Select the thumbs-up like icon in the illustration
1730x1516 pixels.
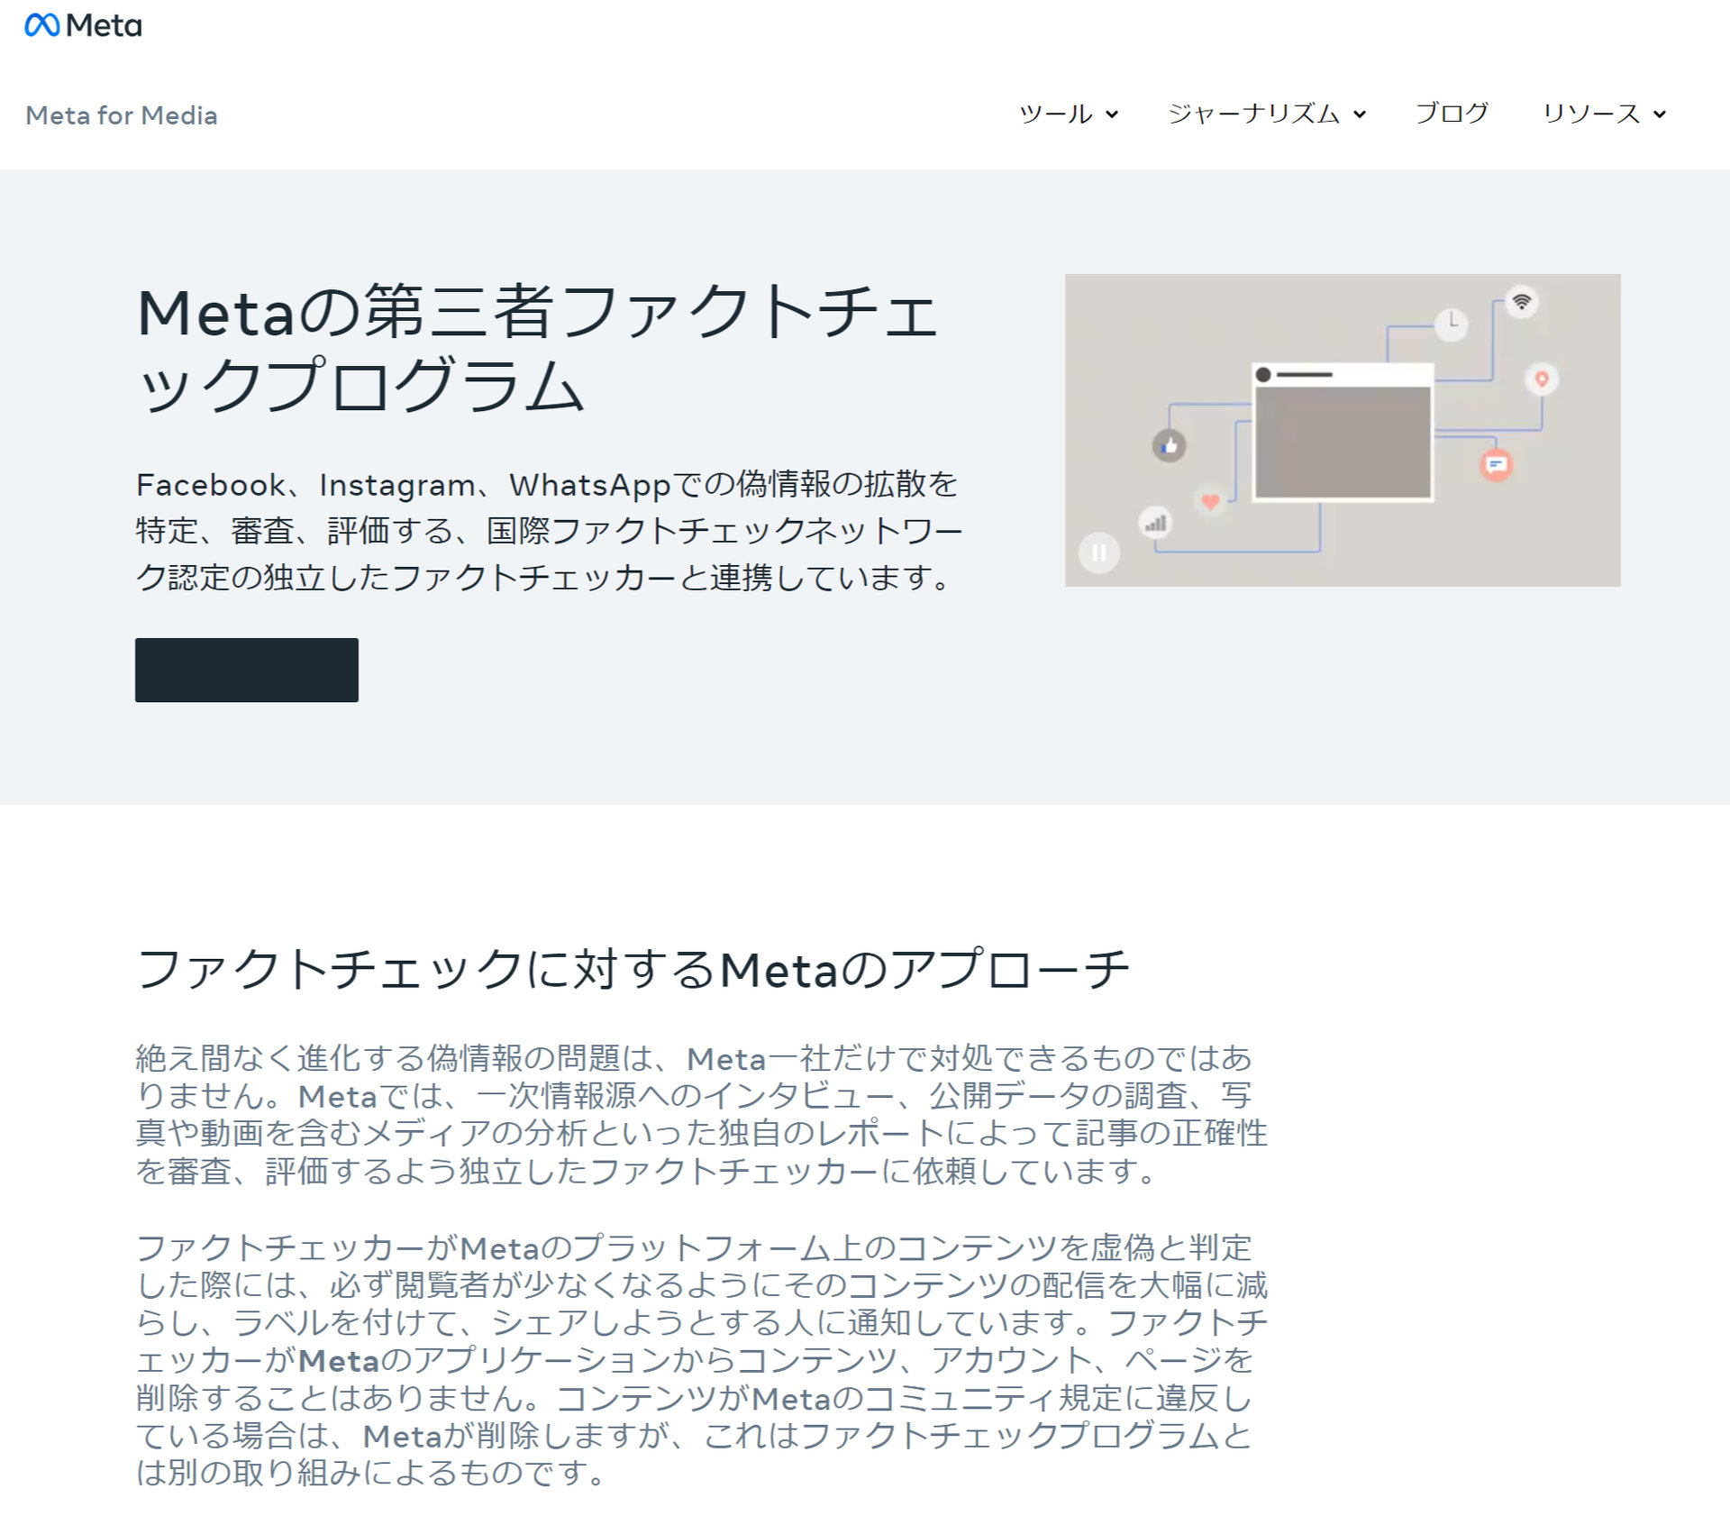(1170, 444)
